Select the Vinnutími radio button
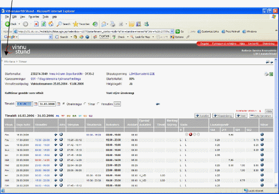This screenshot has width=279, height=194. coord(98,104)
